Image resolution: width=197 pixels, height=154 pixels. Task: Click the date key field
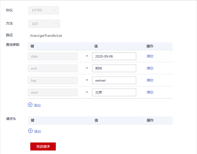[53, 56]
